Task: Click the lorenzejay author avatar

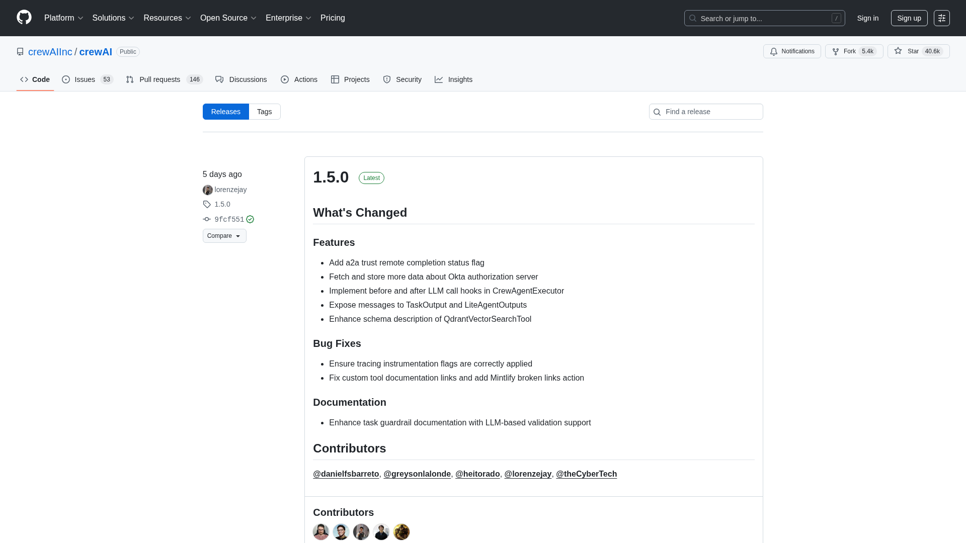Action: pyautogui.click(x=207, y=190)
